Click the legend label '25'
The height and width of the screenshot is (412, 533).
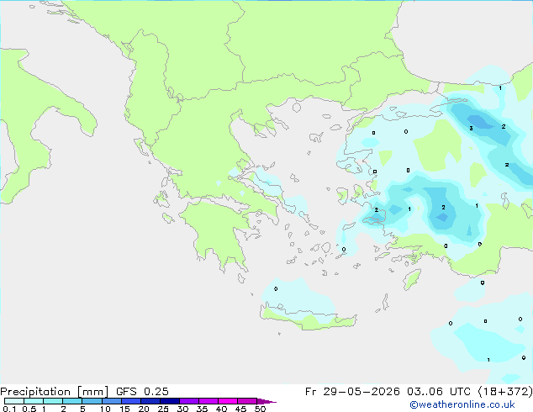[x=163, y=409]
